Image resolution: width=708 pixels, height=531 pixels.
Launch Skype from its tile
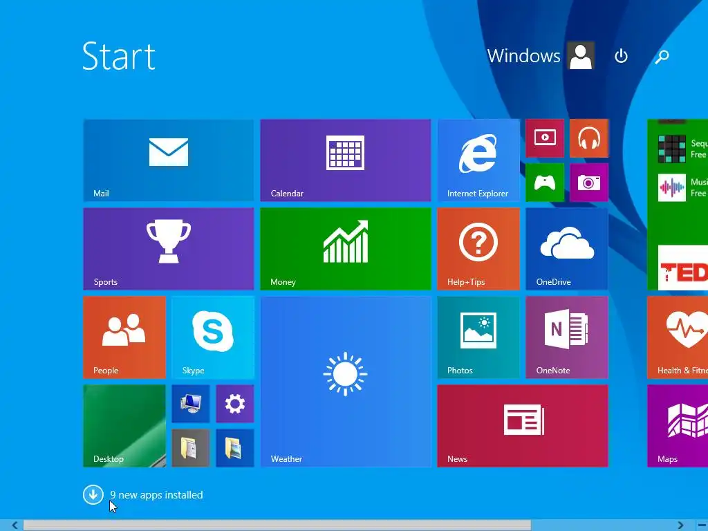click(x=213, y=337)
